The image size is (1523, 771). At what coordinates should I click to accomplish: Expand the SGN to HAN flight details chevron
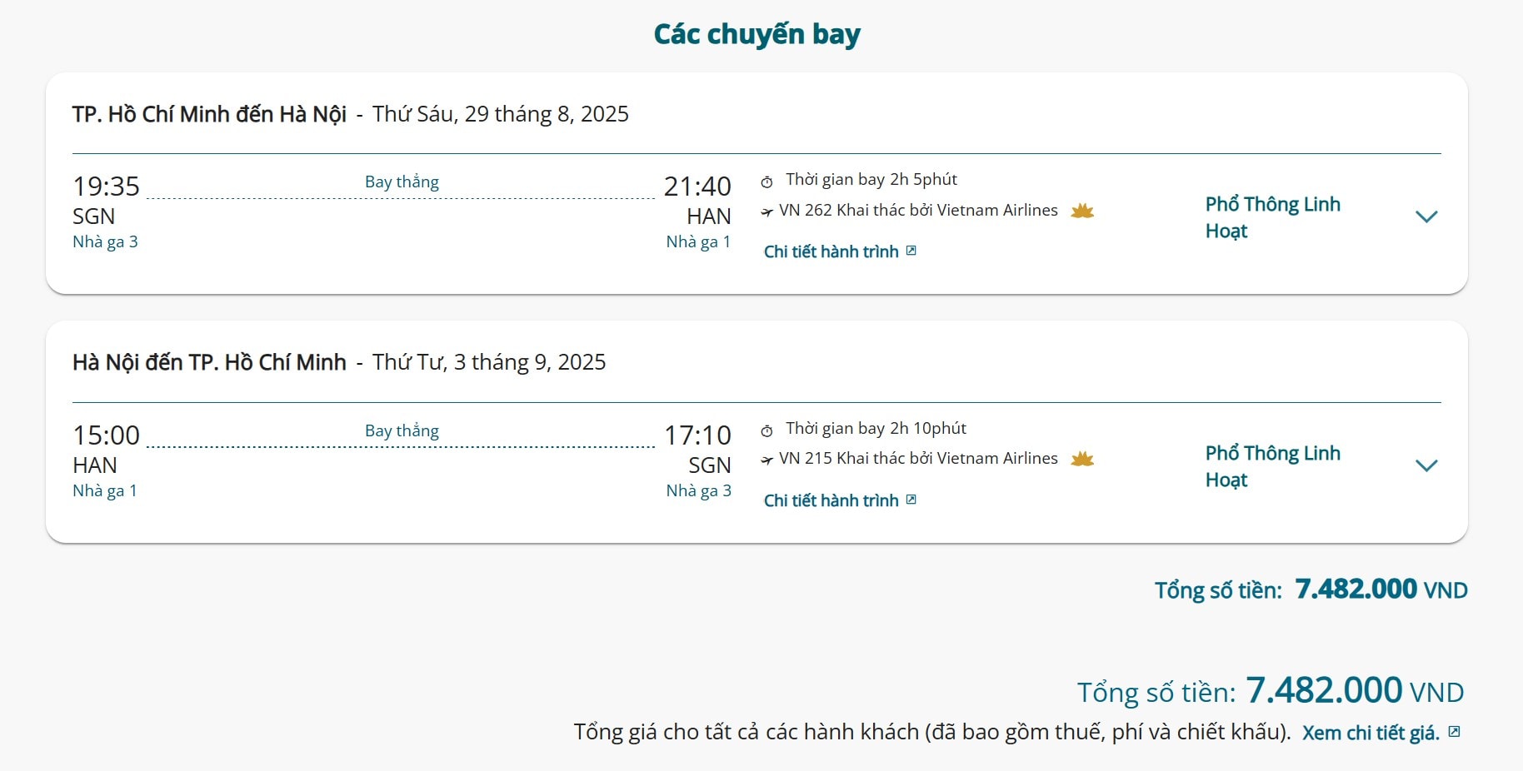pyautogui.click(x=1426, y=217)
